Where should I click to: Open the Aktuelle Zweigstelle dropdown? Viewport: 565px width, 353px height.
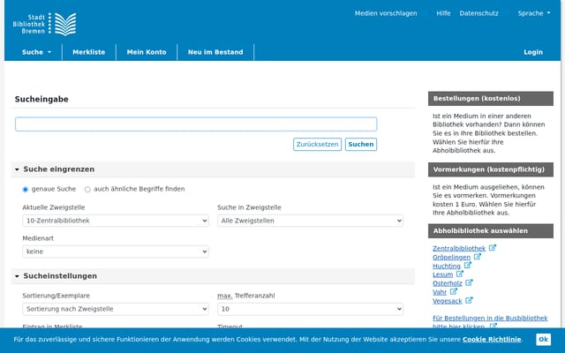[x=116, y=221]
